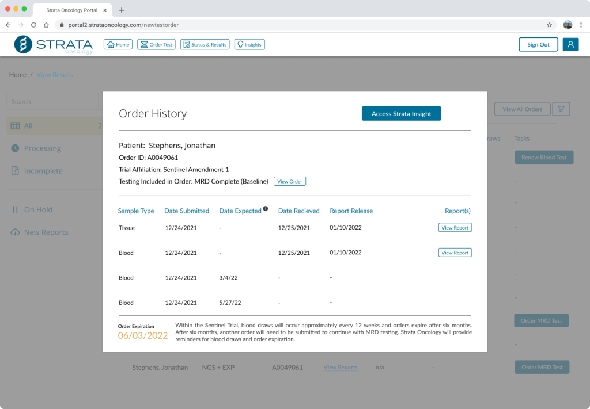View Report for Tissue sample
This screenshot has height=409, width=590.
pos(455,228)
